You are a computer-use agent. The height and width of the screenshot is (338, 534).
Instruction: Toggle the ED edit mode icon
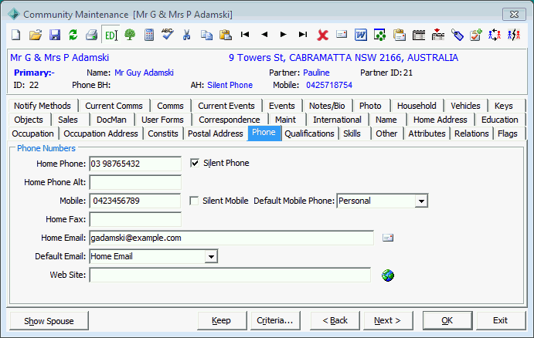[x=111, y=35]
